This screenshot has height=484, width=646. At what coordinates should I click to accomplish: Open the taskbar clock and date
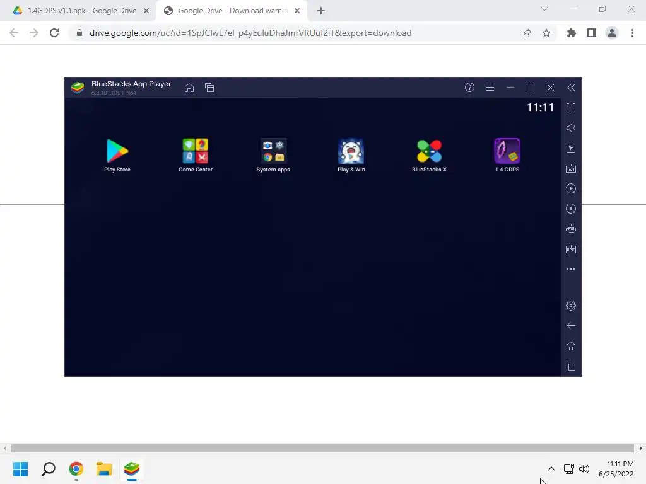pos(616,469)
